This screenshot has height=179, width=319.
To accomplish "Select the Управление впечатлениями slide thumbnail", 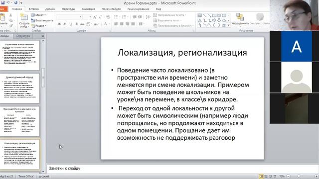I will (x=20, y=55).
